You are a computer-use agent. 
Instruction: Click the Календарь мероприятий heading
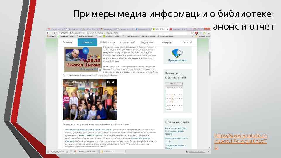175,75
